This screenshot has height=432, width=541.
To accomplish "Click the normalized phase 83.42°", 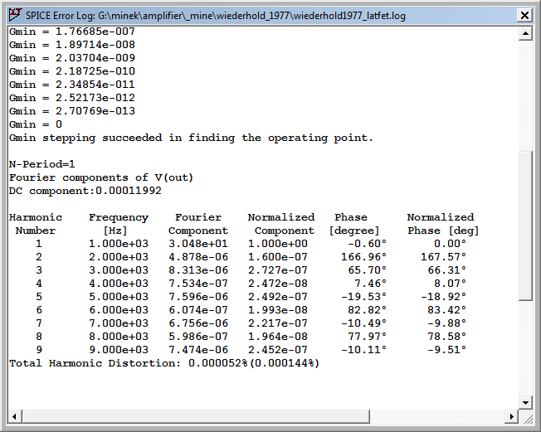I will 446,310.
